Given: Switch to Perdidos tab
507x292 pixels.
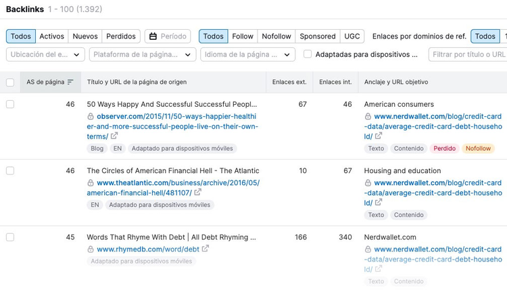Looking at the screenshot, I should point(121,36).
